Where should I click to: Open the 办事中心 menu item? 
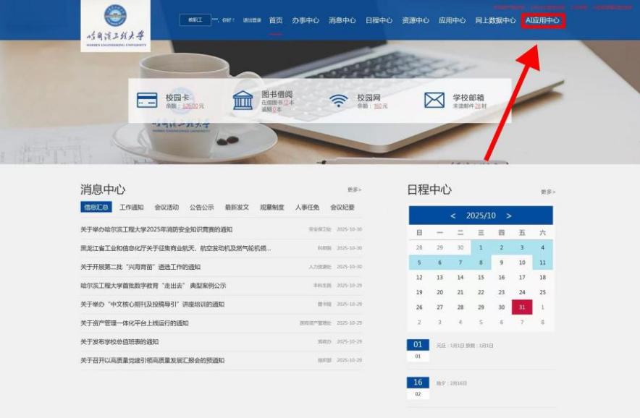[x=306, y=20]
